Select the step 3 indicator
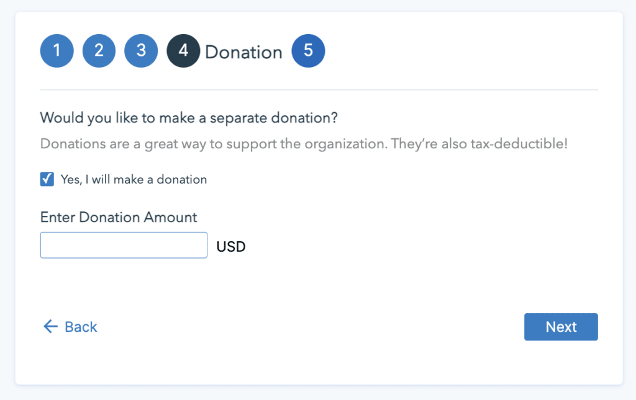The image size is (636, 400). (x=141, y=51)
